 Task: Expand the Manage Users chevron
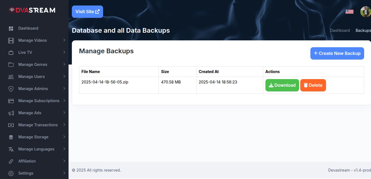pyautogui.click(x=64, y=76)
